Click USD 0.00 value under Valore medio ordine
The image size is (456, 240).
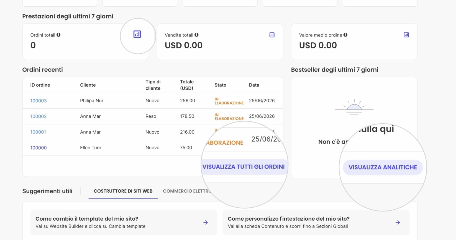pyautogui.click(x=318, y=45)
